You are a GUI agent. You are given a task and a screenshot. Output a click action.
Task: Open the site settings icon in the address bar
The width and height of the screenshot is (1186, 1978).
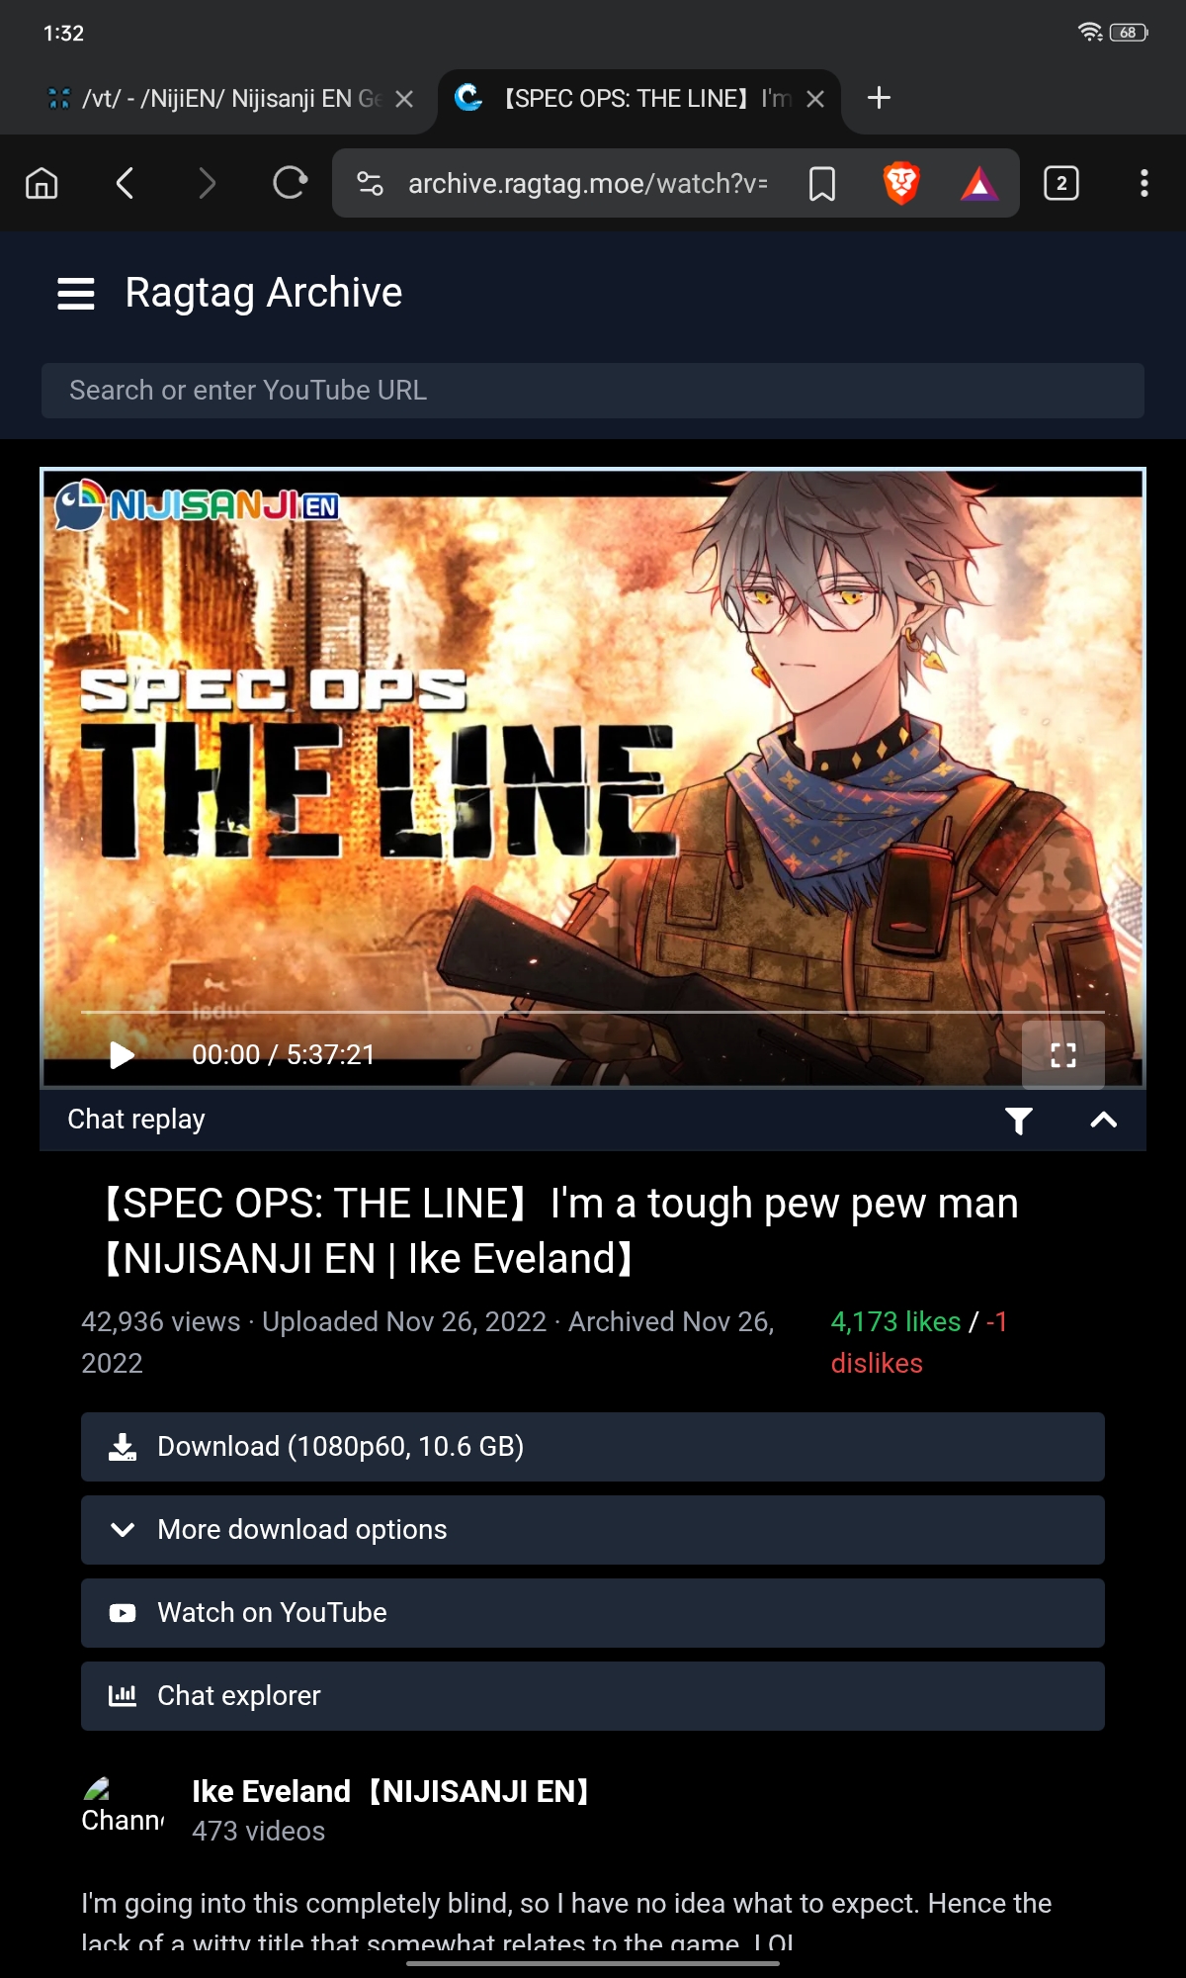tap(370, 183)
